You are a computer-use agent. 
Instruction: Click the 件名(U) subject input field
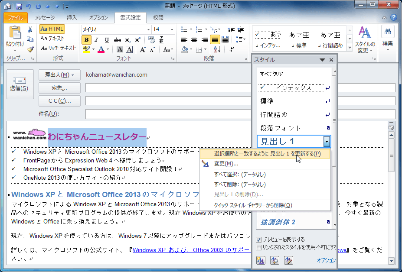click(240, 114)
